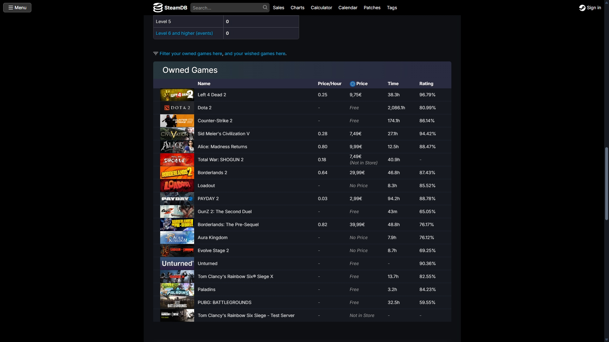
Task: Click the 'Level 5' table cell
Action: pyautogui.click(x=188, y=22)
